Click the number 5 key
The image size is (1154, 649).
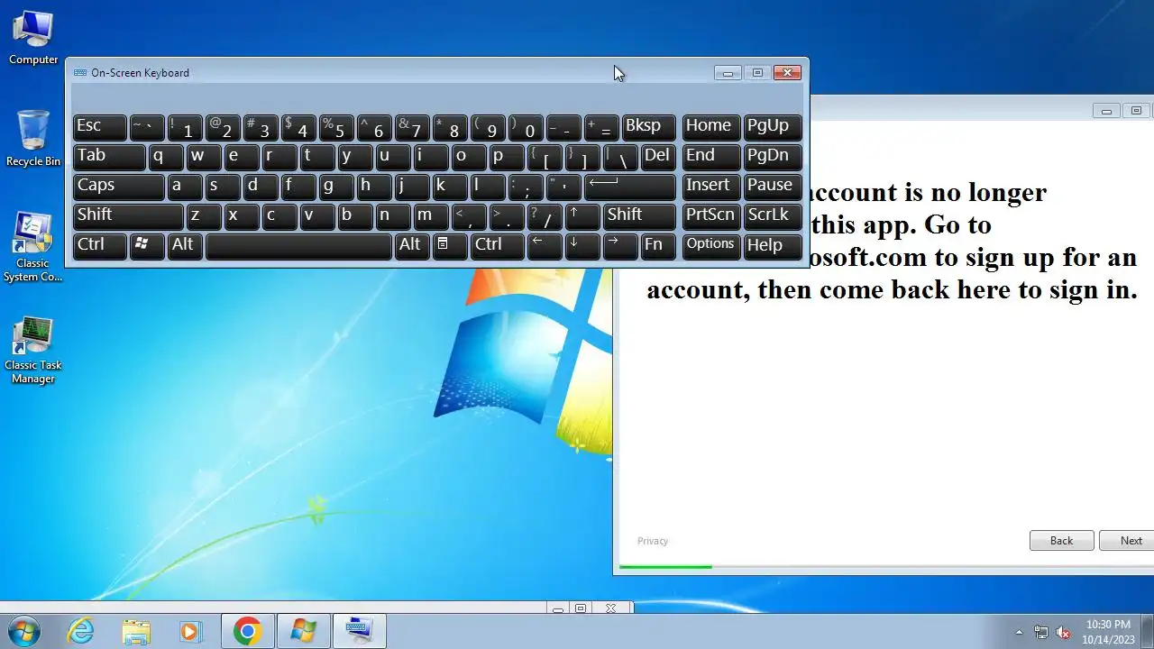(336, 127)
